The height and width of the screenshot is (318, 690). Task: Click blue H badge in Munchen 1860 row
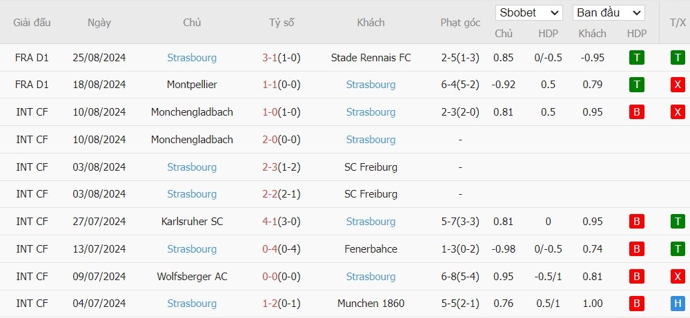678,304
